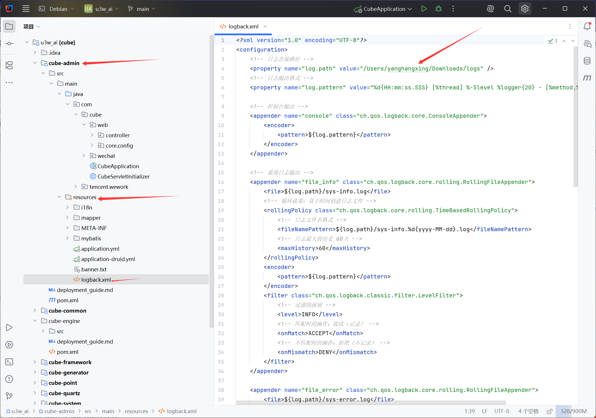Click u3w_ai breadcrumb in navigation bar
This screenshot has height=418, width=596.
[17, 411]
